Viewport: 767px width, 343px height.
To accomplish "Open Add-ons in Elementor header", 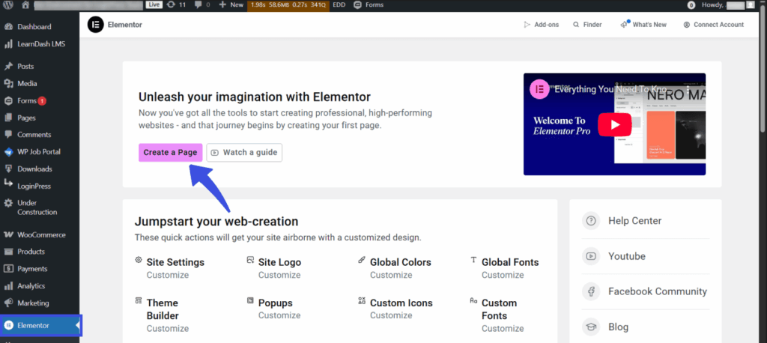I will tap(541, 25).
